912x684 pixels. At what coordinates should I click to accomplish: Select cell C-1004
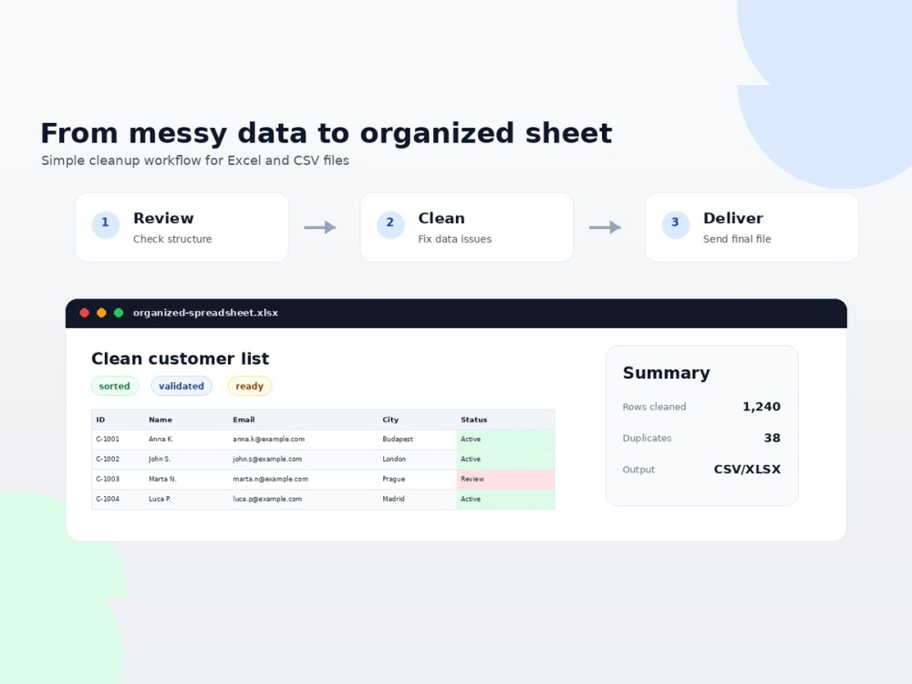[118, 499]
